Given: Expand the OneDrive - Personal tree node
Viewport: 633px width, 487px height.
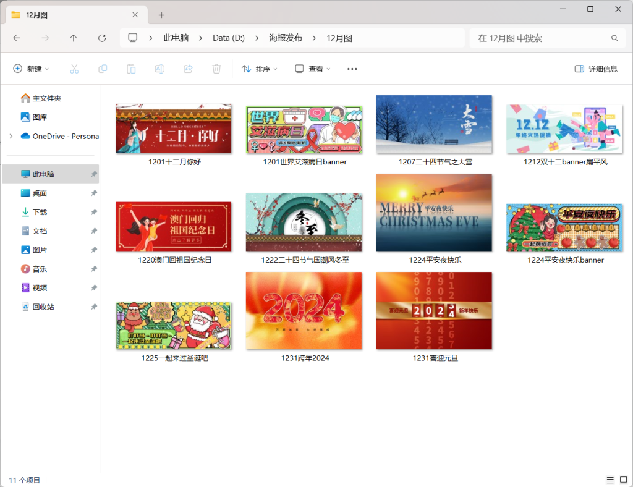Looking at the screenshot, I should coord(11,136).
